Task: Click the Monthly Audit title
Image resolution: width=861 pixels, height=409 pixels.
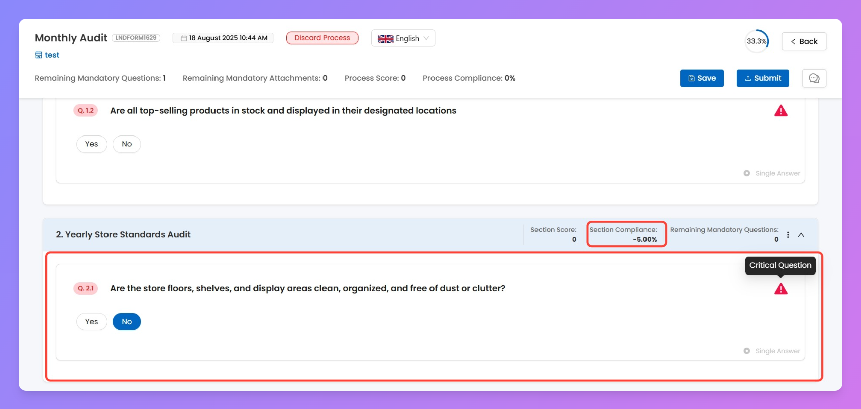Action: [x=71, y=38]
